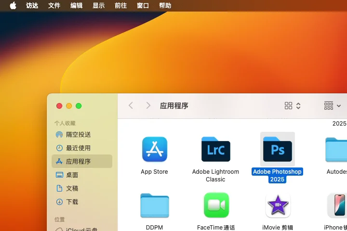Image resolution: width=347 pixels, height=231 pixels.
Task: Open the 显示 menu
Action: click(x=98, y=5)
